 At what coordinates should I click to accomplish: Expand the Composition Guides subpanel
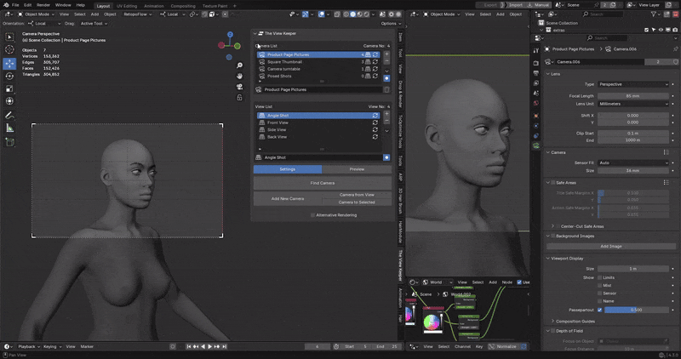point(552,322)
